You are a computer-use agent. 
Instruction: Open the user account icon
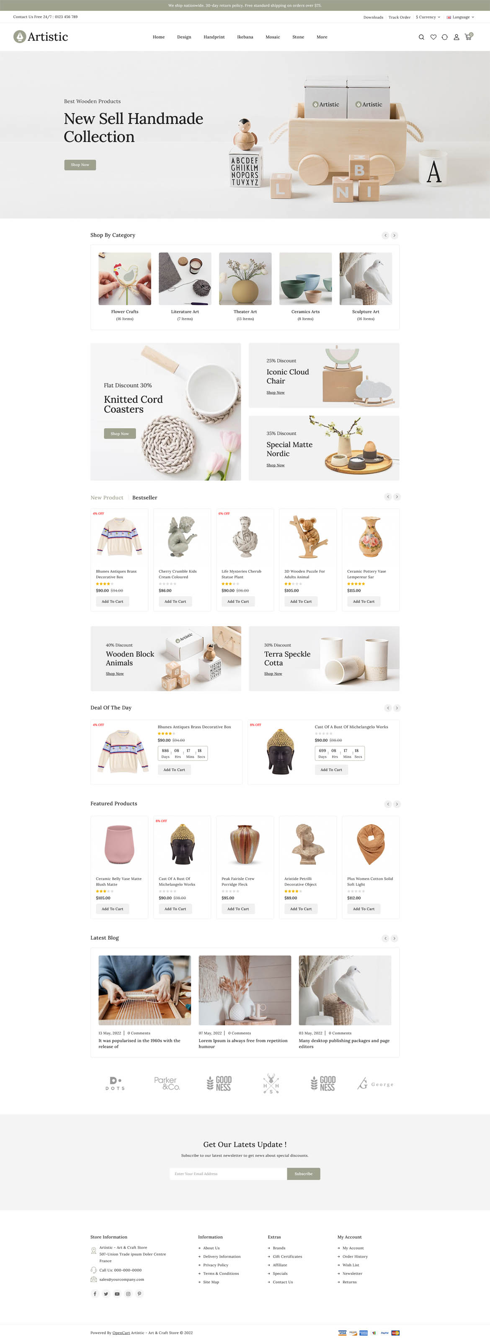click(x=456, y=37)
